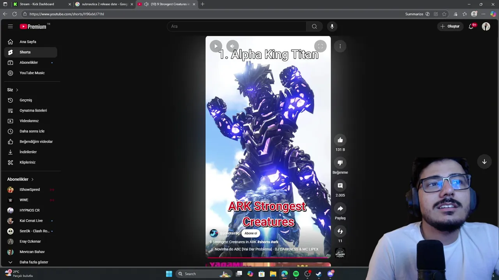Open WWE channel subscription
The width and height of the screenshot is (499, 280).
point(30,200)
